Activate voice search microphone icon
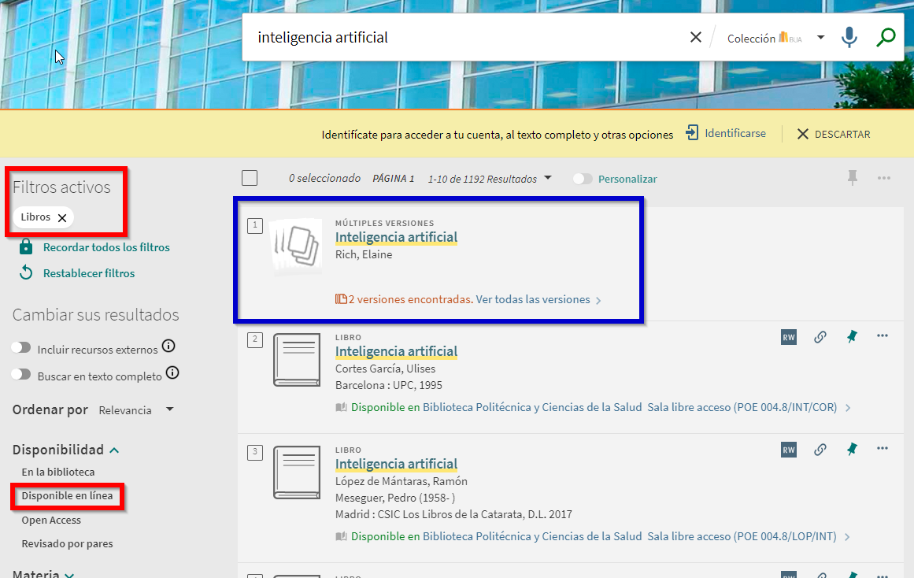This screenshot has height=578, width=914. pos(849,37)
